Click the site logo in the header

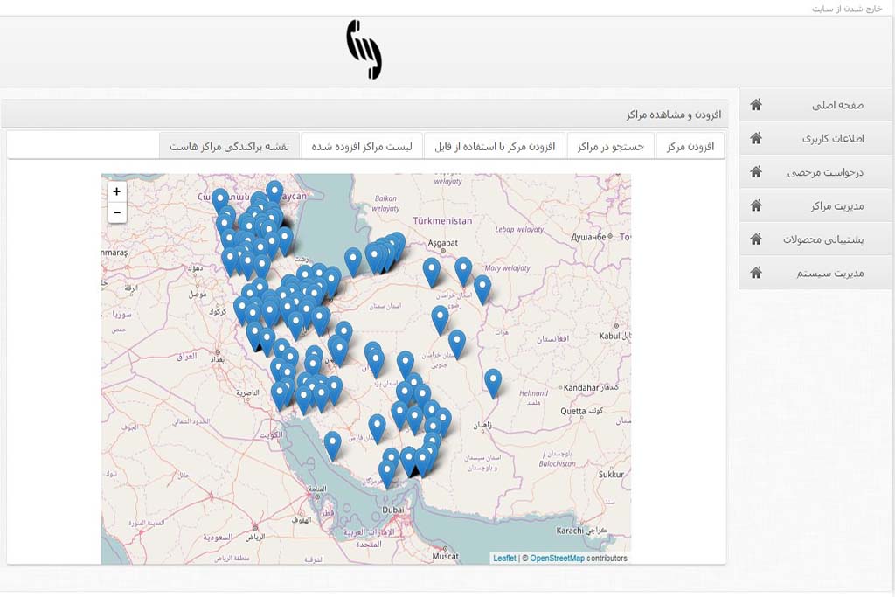[x=364, y=50]
